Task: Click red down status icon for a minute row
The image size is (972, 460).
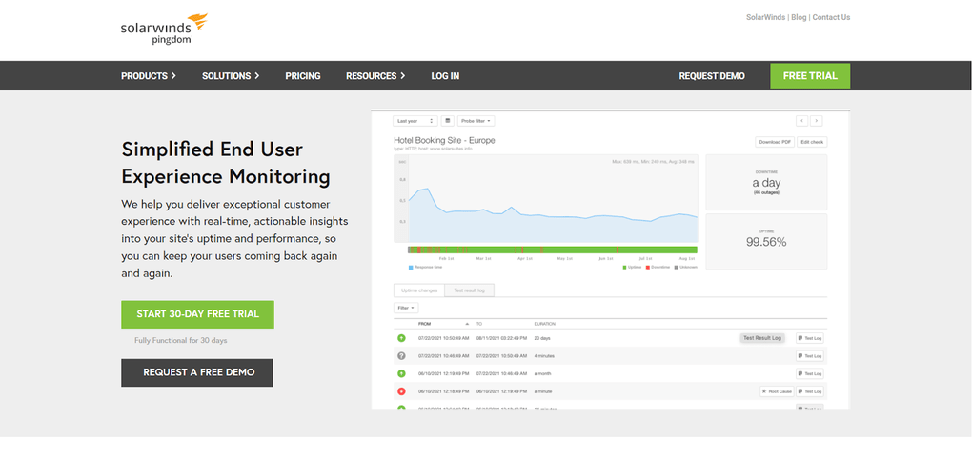Action: coord(401,391)
